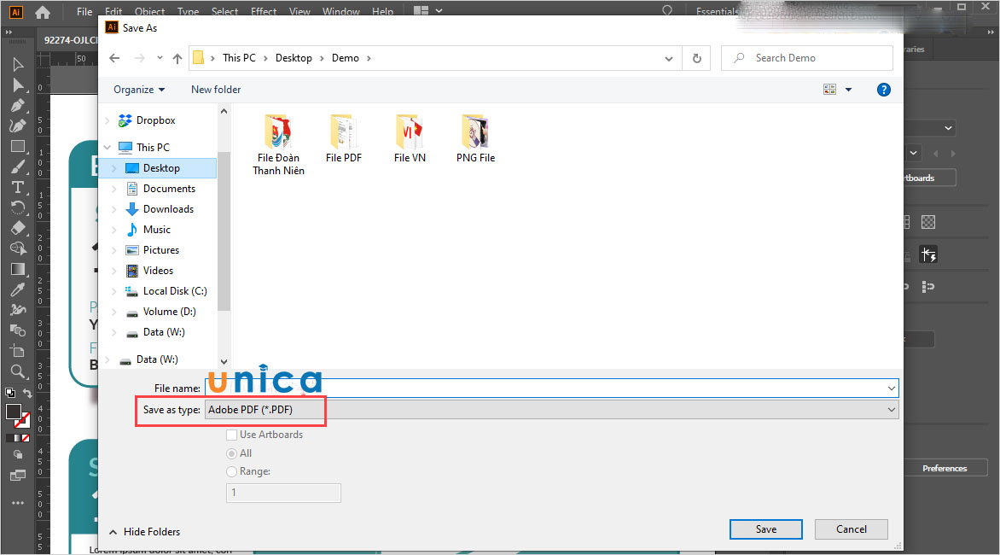Click the refresh icon beside the address bar
The image size is (1000, 555).
pyautogui.click(x=696, y=57)
